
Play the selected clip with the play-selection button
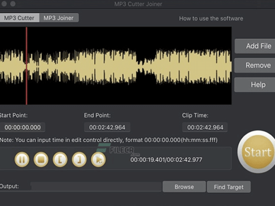[x=98, y=159]
